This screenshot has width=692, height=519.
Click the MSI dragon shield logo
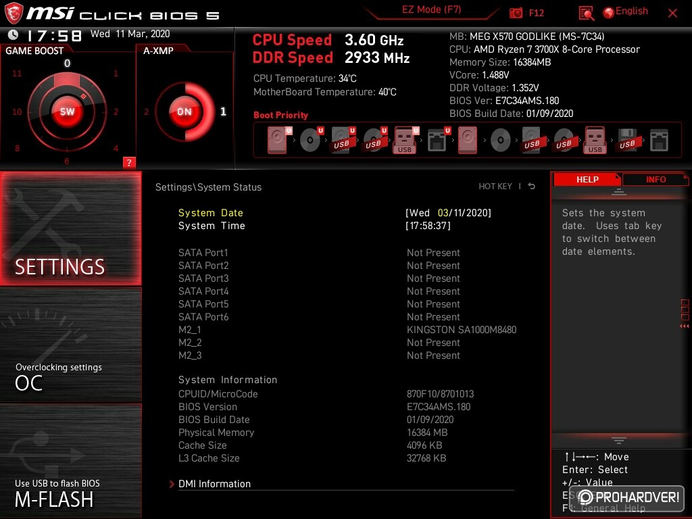click(14, 13)
